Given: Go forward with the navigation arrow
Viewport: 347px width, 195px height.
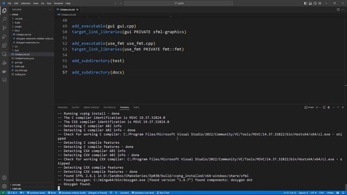Looking at the screenshot, I should coord(120,3).
